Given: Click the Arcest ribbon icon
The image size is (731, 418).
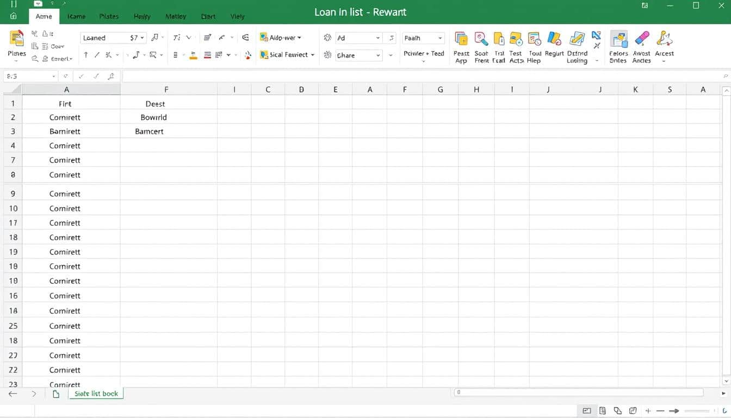Looking at the screenshot, I should tap(664, 39).
